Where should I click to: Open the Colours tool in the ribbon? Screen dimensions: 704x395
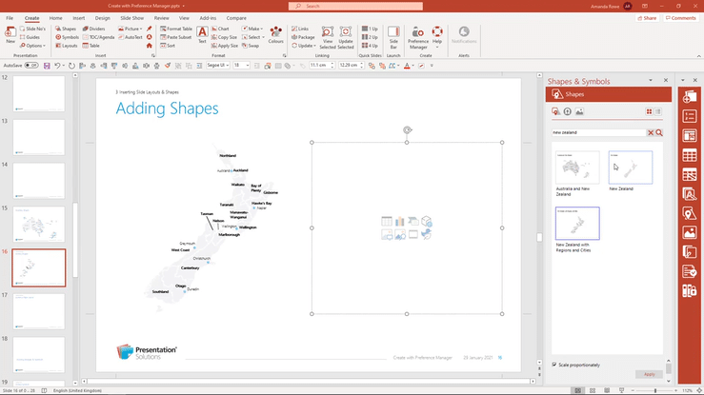point(275,35)
